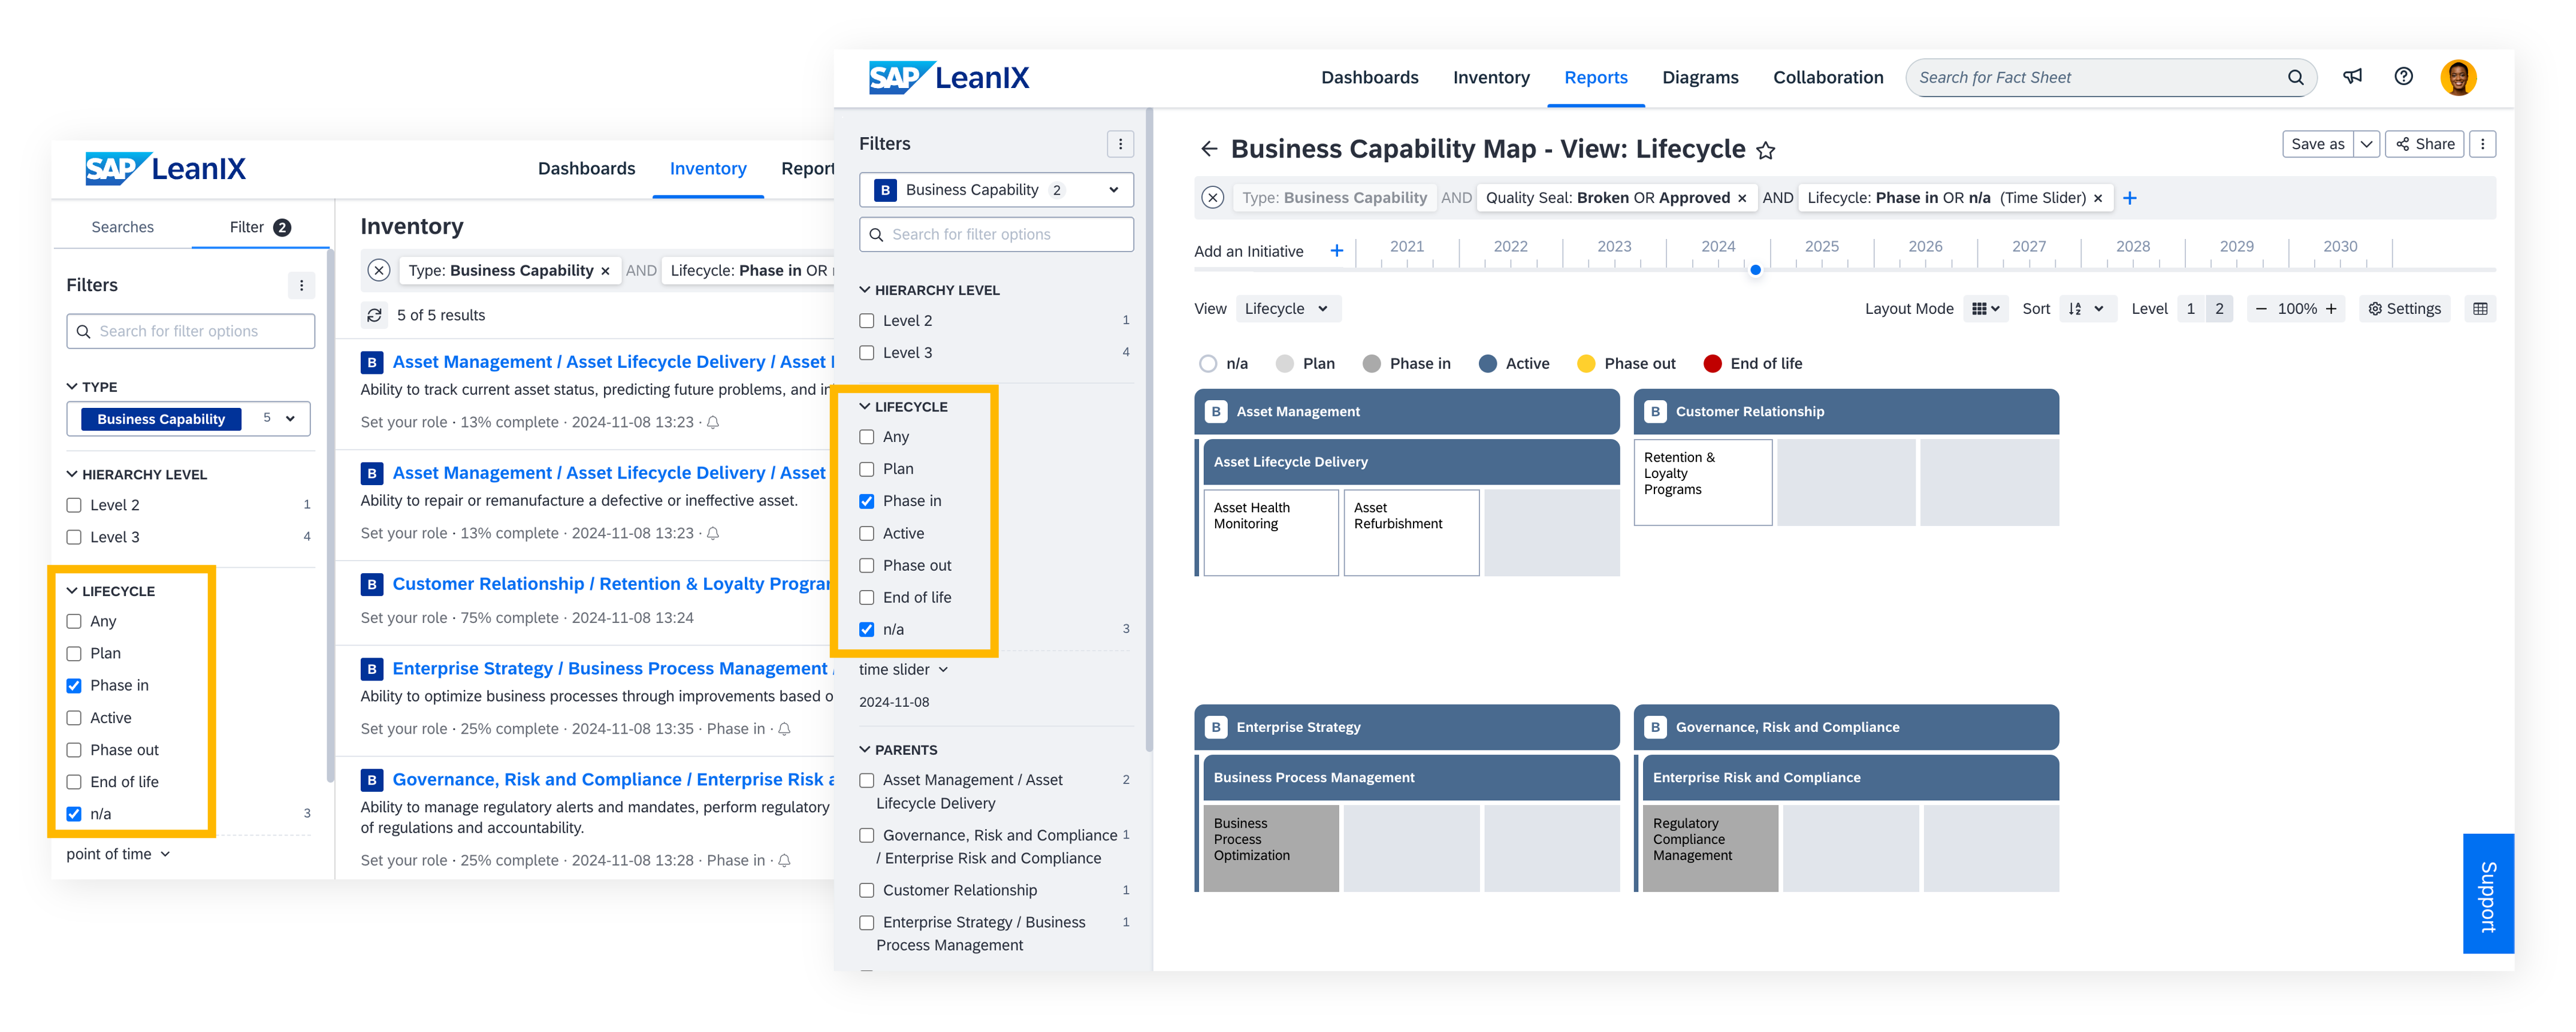Click the Share button
2576x1032 pixels.
(2425, 144)
